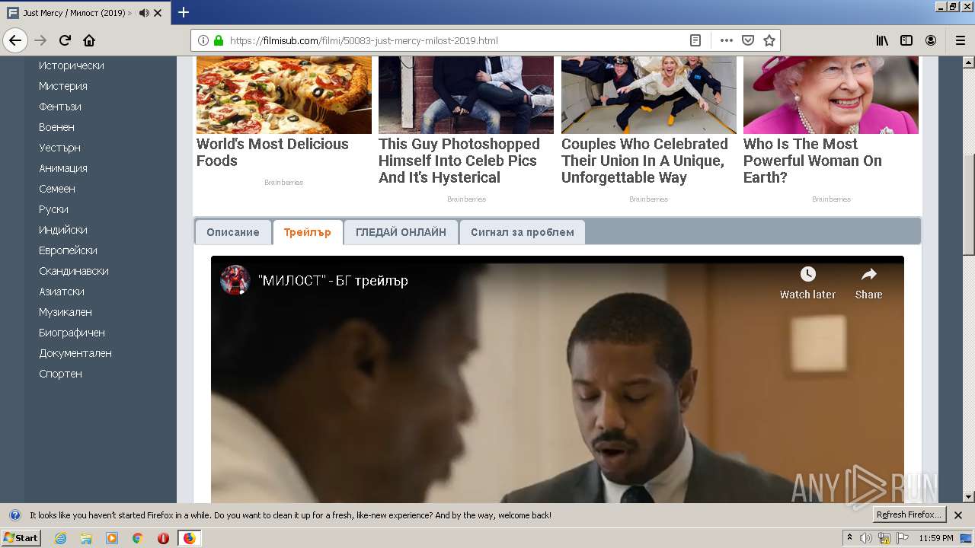Open the Военен genre
This screenshot has height=548, width=975.
(x=56, y=127)
